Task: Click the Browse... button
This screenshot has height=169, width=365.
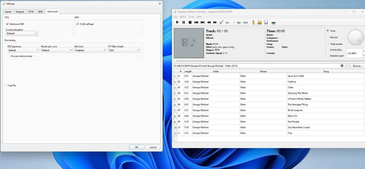Action: (x=357, y=66)
